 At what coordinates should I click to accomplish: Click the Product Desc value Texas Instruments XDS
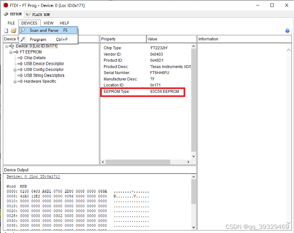click(x=171, y=67)
